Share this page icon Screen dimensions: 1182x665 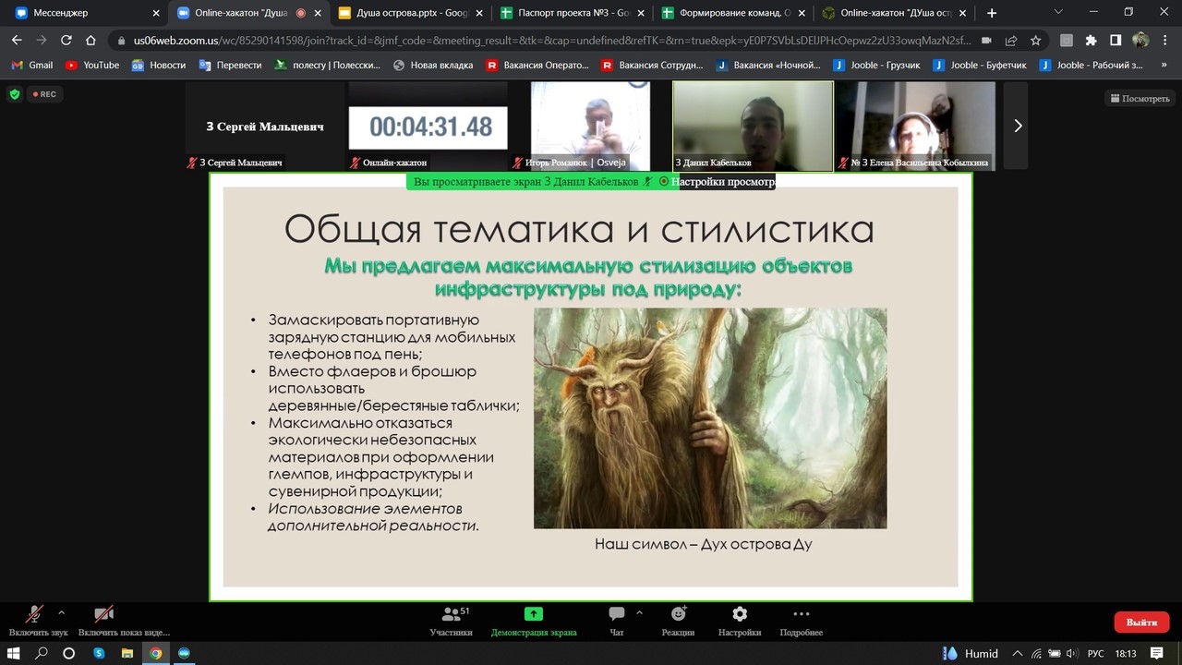click(1011, 41)
